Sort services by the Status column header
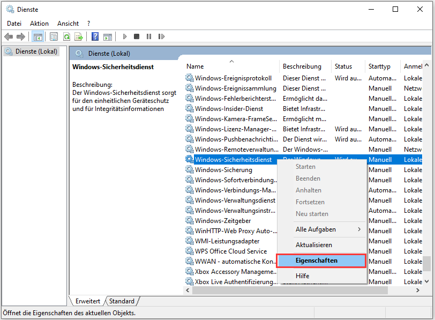Viewport: 435px width, 320px height. coord(343,66)
